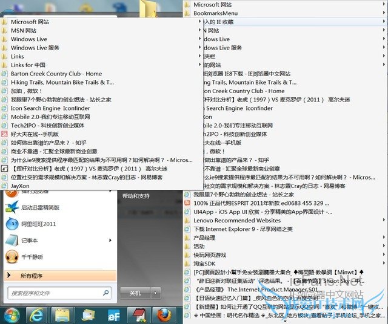Open 位置社交的需求规模和解决方案 bookmark in left menu

click(101, 177)
